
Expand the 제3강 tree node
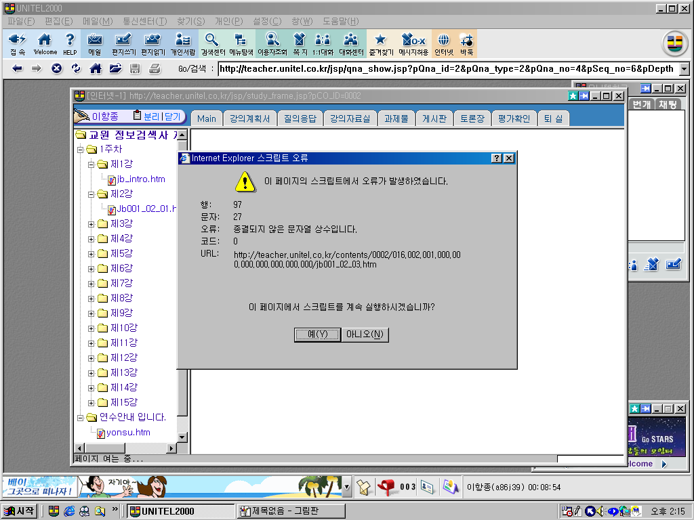click(91, 224)
